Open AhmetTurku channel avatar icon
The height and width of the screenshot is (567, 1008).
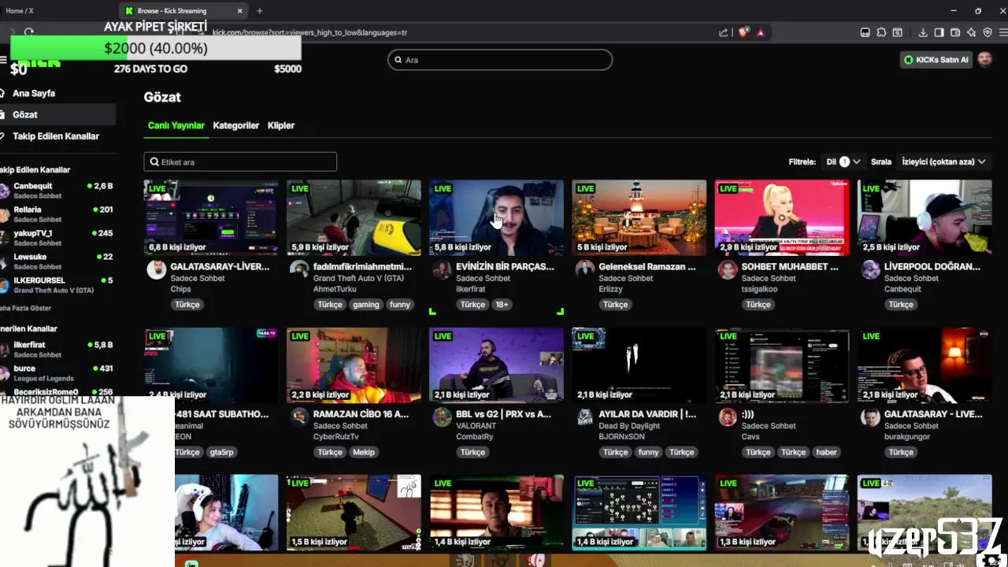click(299, 269)
